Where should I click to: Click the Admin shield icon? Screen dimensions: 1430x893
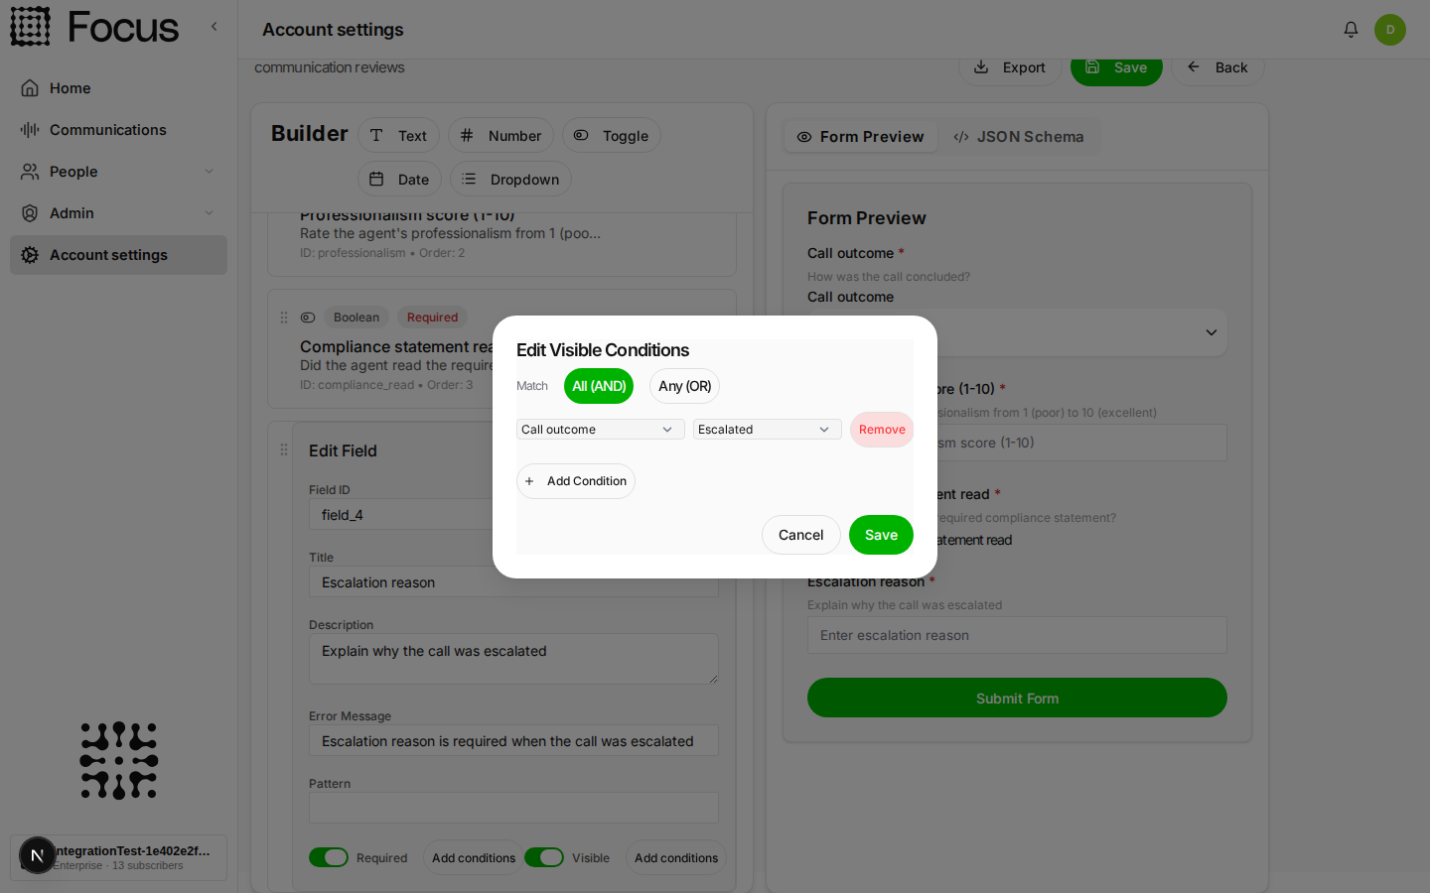point(30,213)
